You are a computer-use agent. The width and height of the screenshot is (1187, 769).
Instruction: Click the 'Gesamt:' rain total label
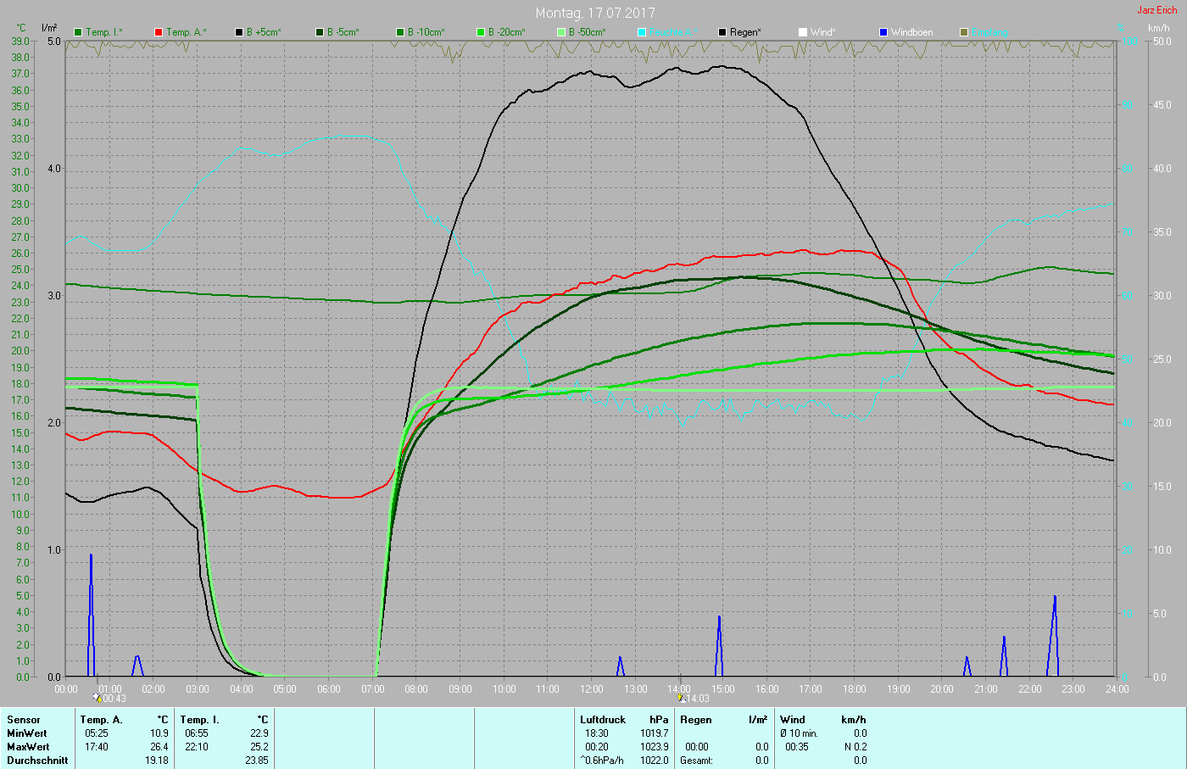coord(696,761)
